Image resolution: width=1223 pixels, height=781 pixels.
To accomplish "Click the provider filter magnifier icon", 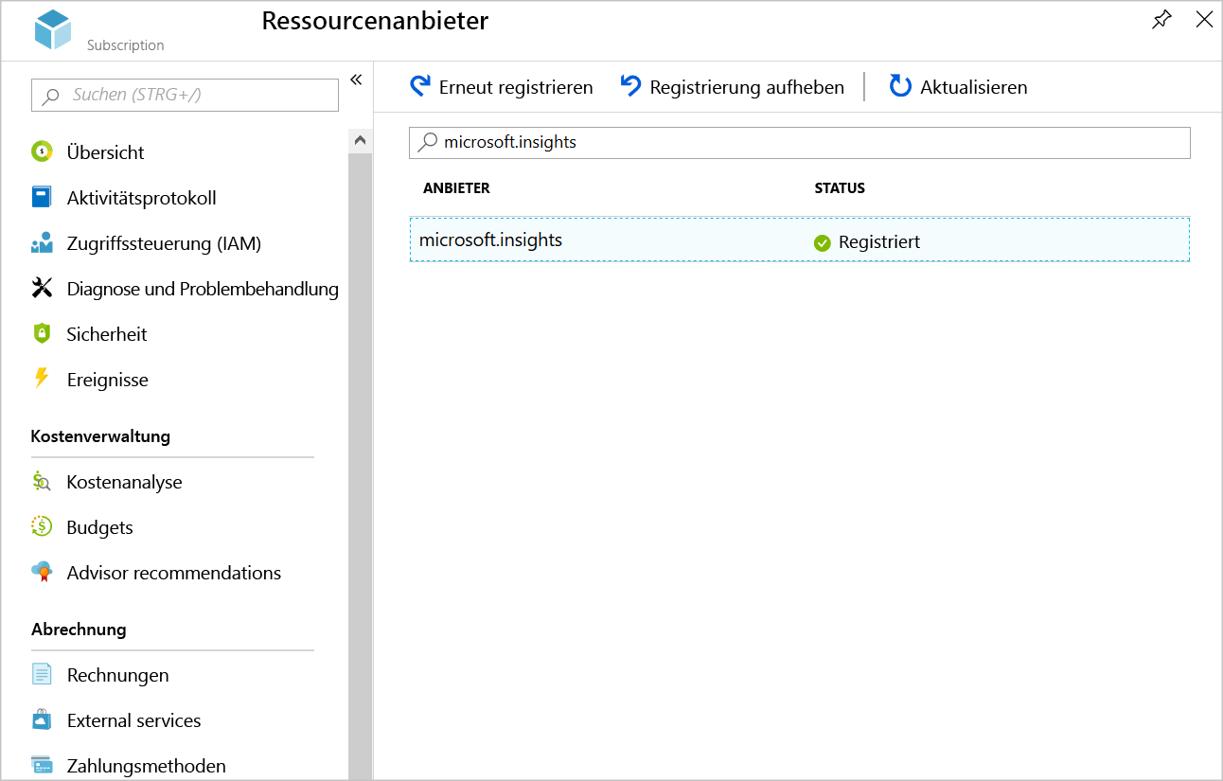I will pyautogui.click(x=428, y=142).
